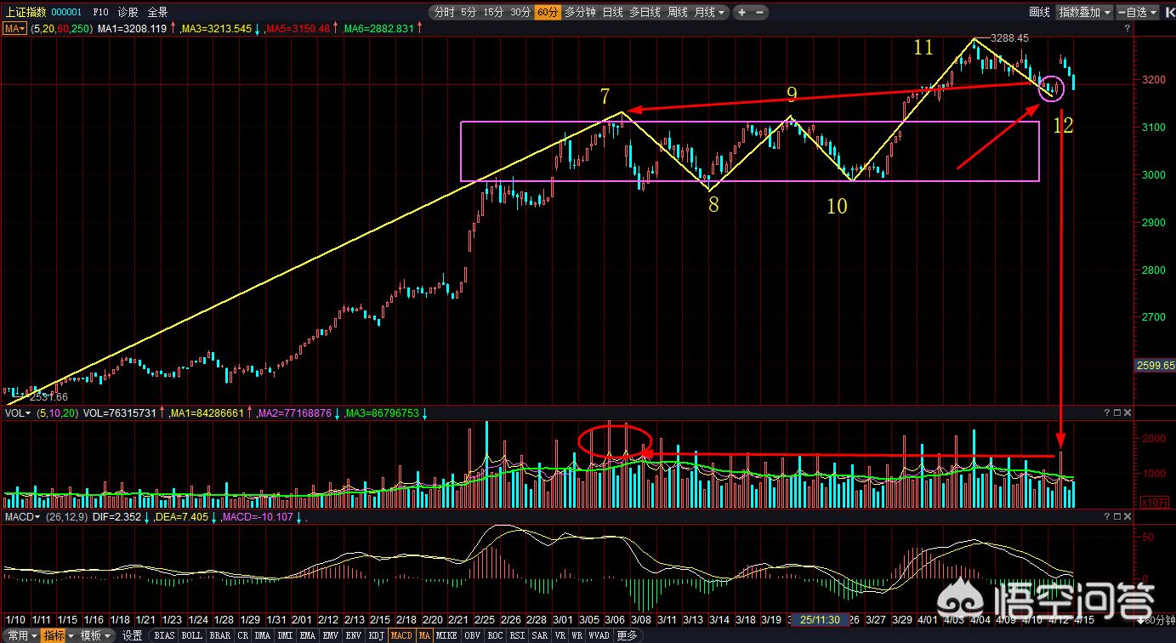Open the 模板 dropdown in bottom bar

96,635
